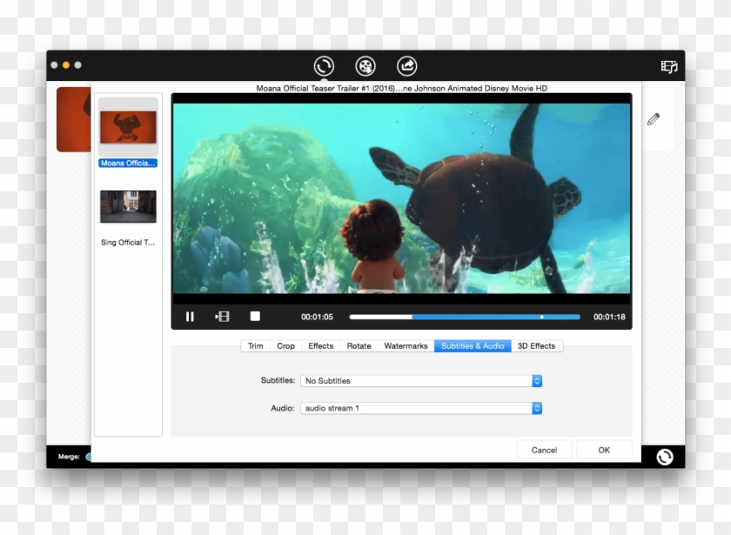Open the Effects tab

tap(321, 346)
